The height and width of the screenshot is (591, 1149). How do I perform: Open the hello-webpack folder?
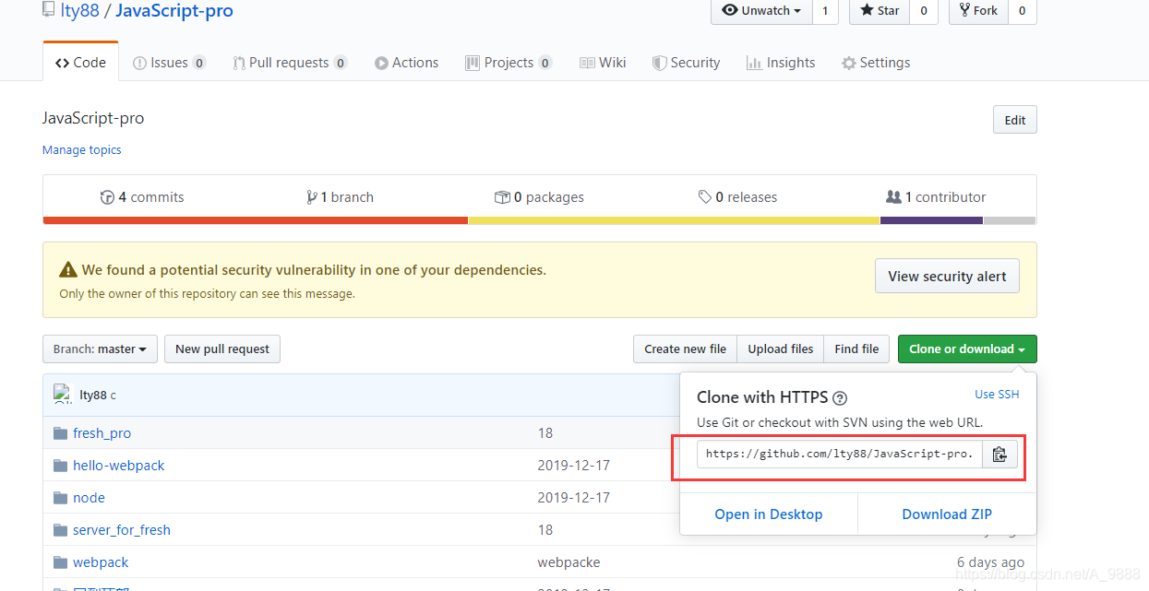118,466
